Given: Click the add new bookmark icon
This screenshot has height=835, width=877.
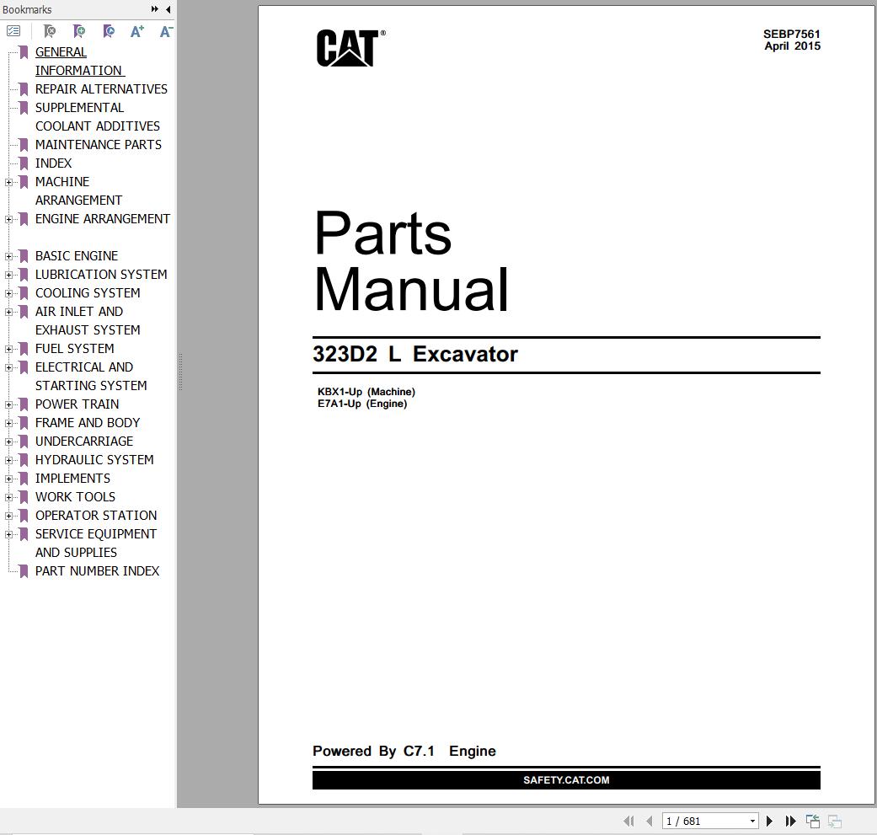Looking at the screenshot, I should pyautogui.click(x=79, y=31).
